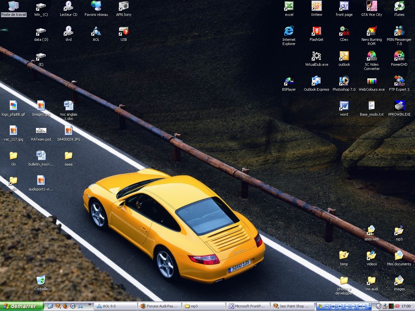Switch to Jasc Paint Shop taskbar window
This screenshot has height=311, width=415.
tap(292, 306)
